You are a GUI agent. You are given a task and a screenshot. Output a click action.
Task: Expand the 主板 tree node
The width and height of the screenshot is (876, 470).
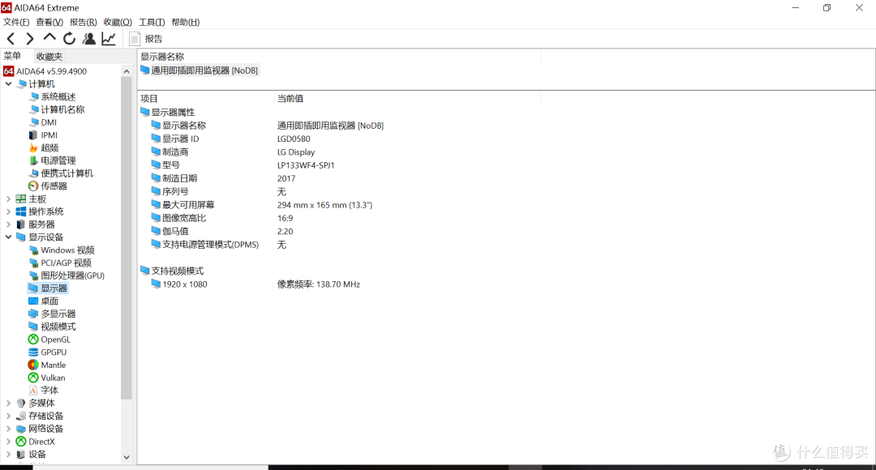coord(8,199)
